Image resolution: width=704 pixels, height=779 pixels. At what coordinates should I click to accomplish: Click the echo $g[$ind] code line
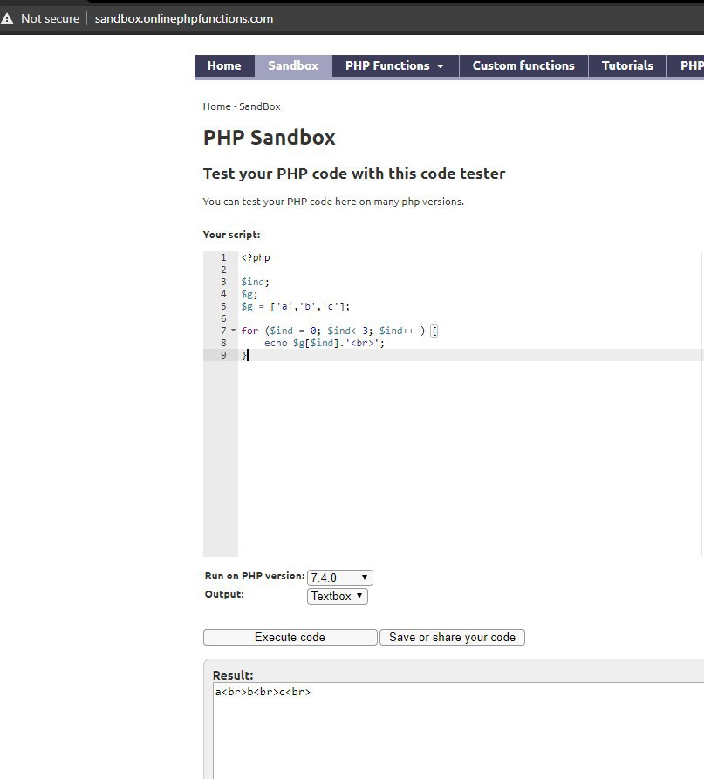click(325, 343)
